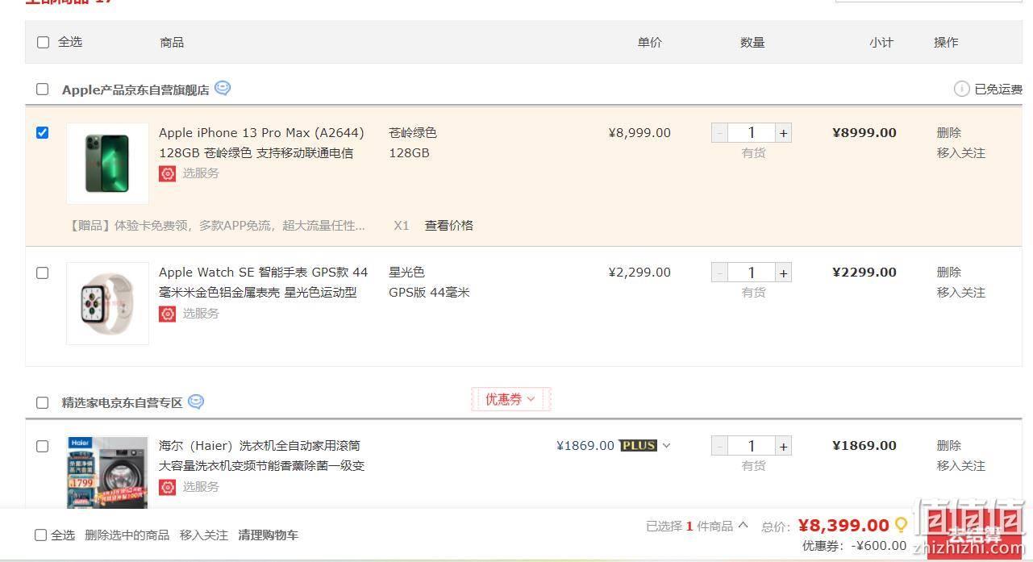Decrease Haier washing machine quantity
Image resolution: width=1033 pixels, height=562 pixels.
click(x=719, y=446)
